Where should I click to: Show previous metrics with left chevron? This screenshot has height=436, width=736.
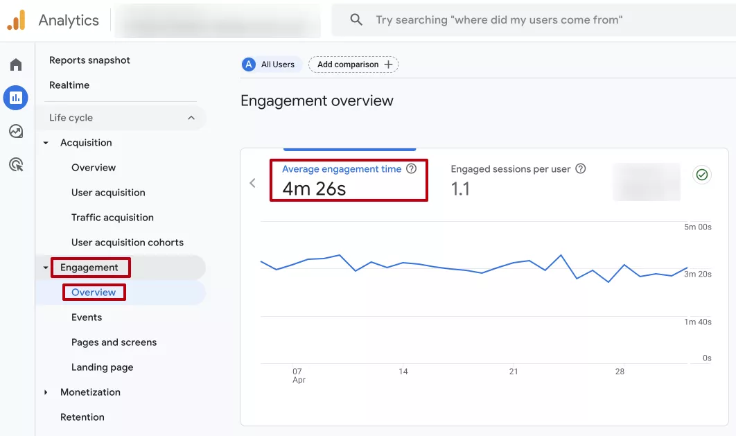(252, 183)
